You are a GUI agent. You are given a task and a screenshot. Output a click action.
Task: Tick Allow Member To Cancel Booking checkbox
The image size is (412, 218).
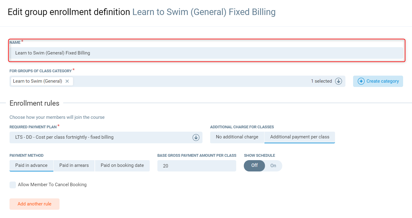13,185
